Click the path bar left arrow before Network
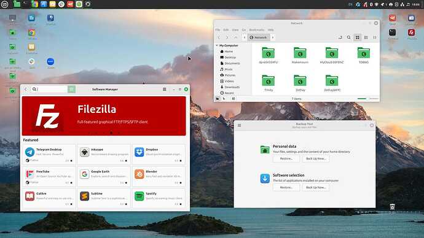This screenshot has width=424, height=238. tap(245, 37)
